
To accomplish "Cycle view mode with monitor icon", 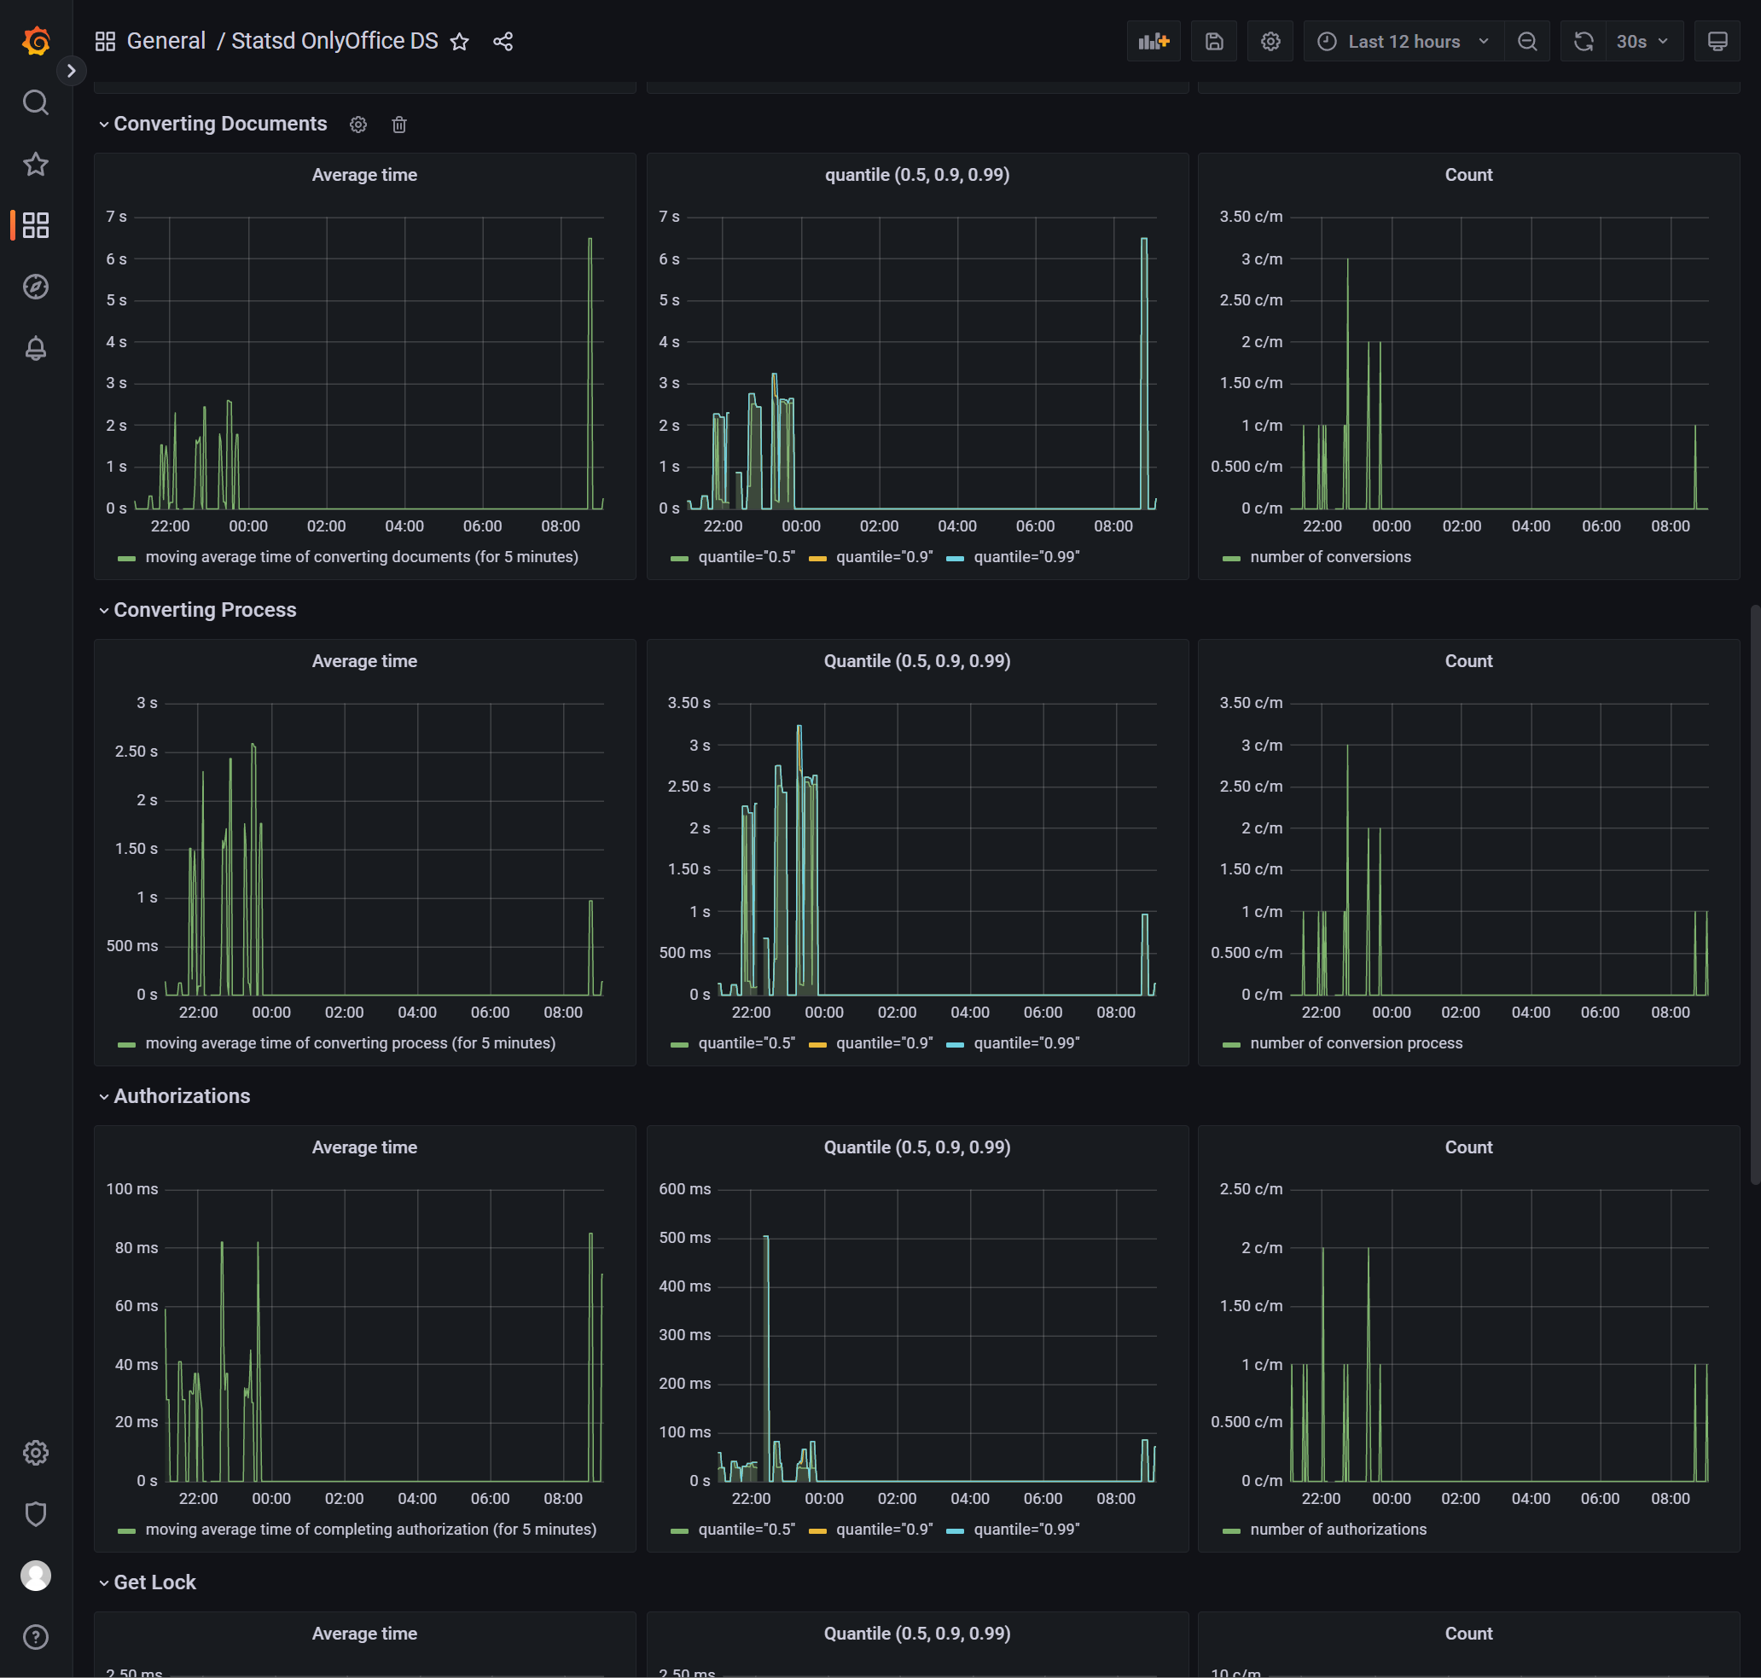I will point(1717,41).
